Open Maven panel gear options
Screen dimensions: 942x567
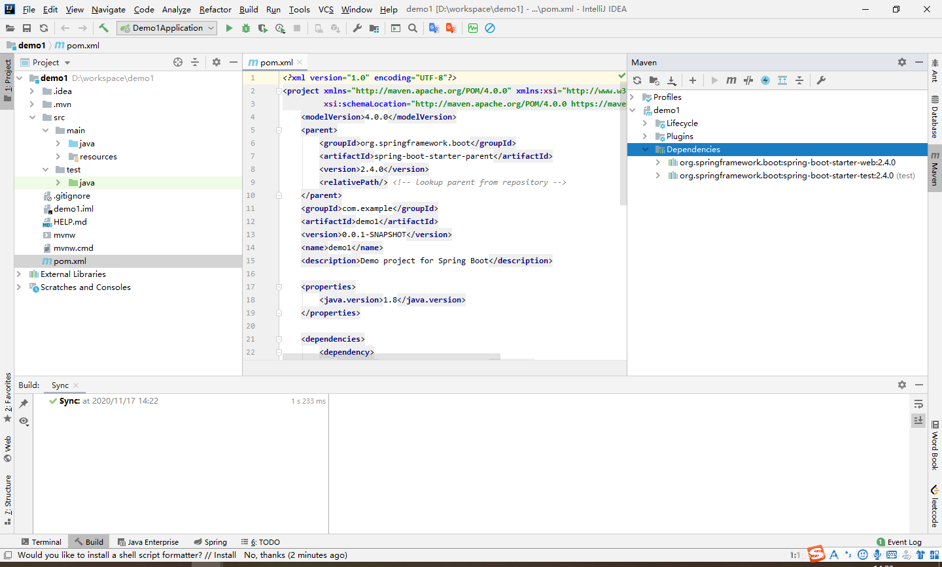click(x=902, y=62)
